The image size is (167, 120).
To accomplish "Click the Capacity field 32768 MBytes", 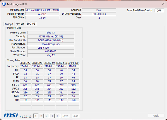I will (51, 37).
